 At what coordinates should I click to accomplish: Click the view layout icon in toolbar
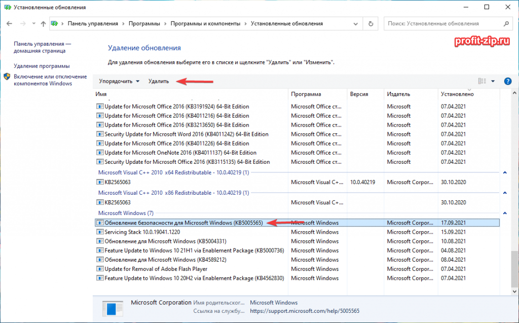(x=482, y=81)
